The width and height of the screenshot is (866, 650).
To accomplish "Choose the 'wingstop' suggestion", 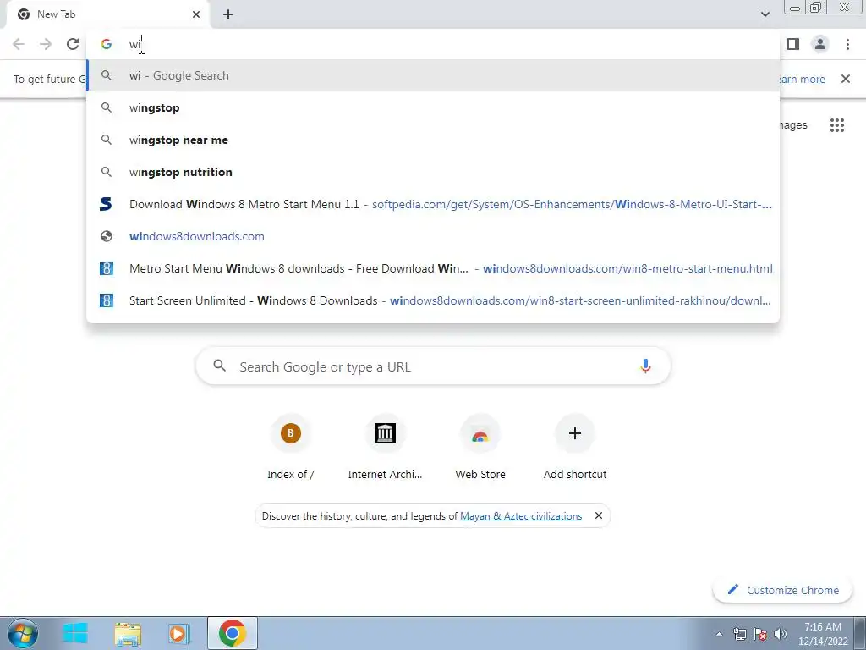I will (x=433, y=107).
